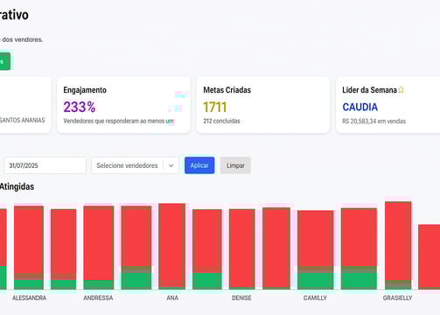
Task: Open the Selecione vendedores dropdown
Action: click(135, 165)
